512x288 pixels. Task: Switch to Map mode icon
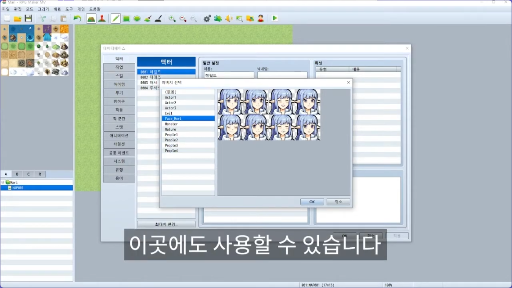91,18
